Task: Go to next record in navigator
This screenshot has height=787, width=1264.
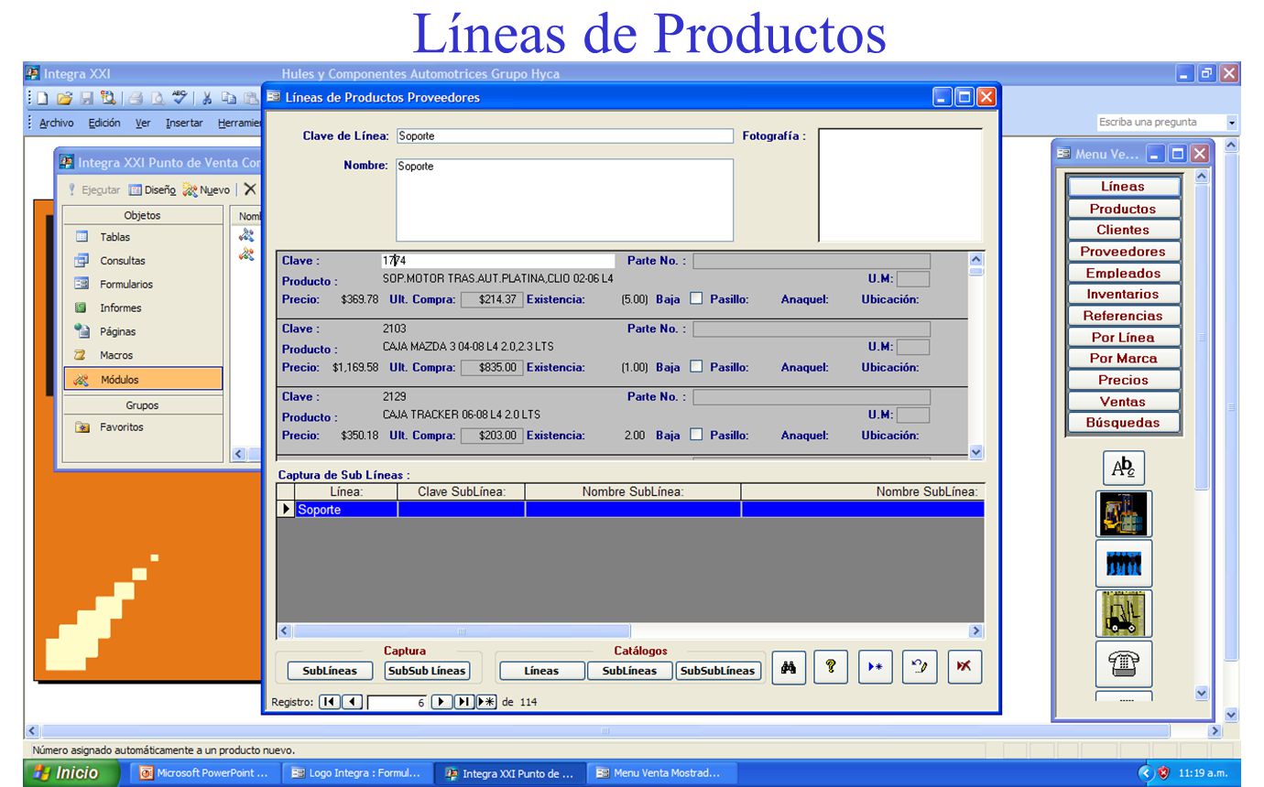Action: (442, 702)
